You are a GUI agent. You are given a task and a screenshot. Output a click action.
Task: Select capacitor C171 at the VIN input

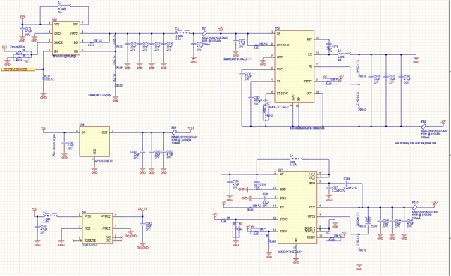22,29
